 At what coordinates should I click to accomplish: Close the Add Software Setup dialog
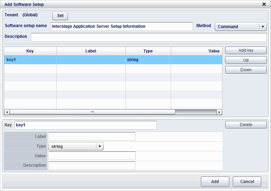[264, 5]
